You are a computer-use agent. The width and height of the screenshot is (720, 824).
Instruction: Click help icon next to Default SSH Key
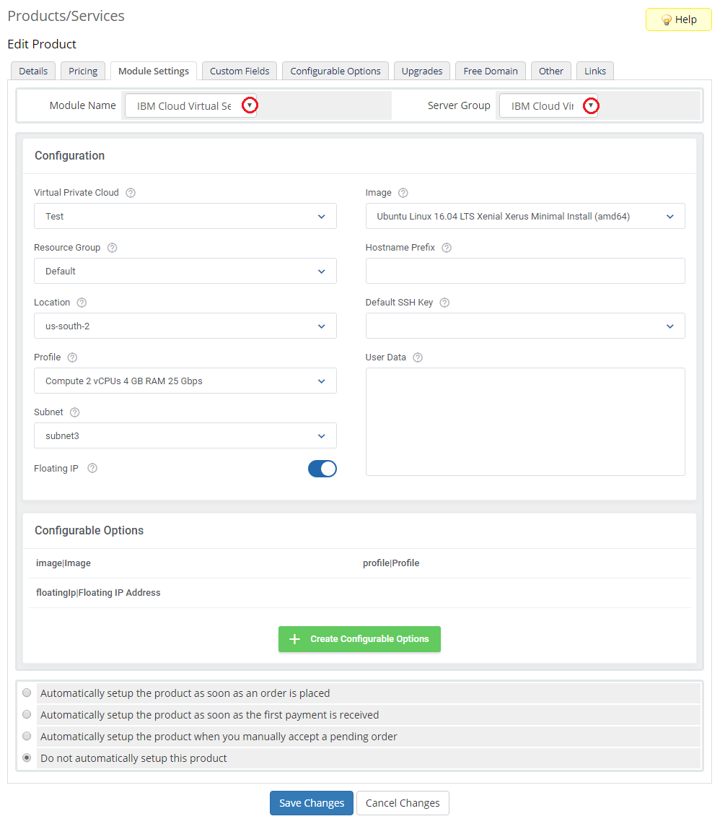444,303
